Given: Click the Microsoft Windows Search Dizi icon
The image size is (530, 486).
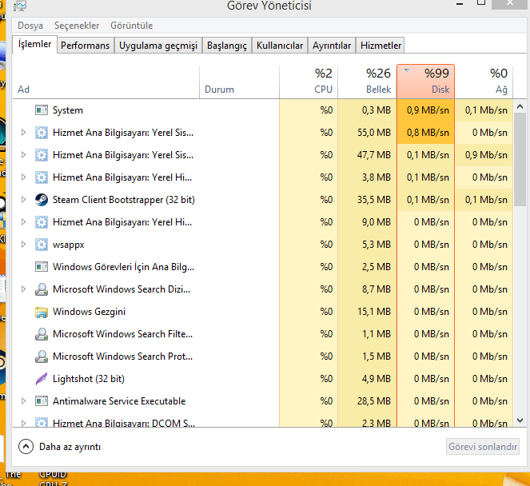Looking at the screenshot, I should [42, 289].
